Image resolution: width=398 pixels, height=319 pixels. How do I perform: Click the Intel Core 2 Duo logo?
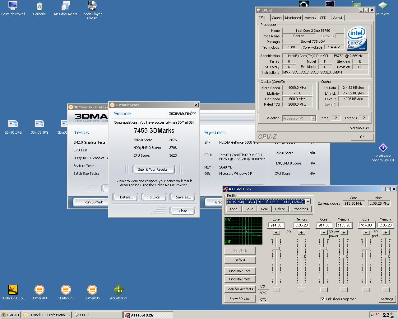pyautogui.click(x=357, y=39)
